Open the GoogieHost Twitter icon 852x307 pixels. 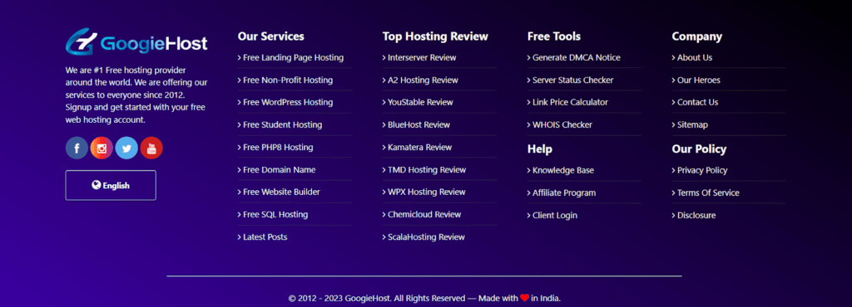126,148
